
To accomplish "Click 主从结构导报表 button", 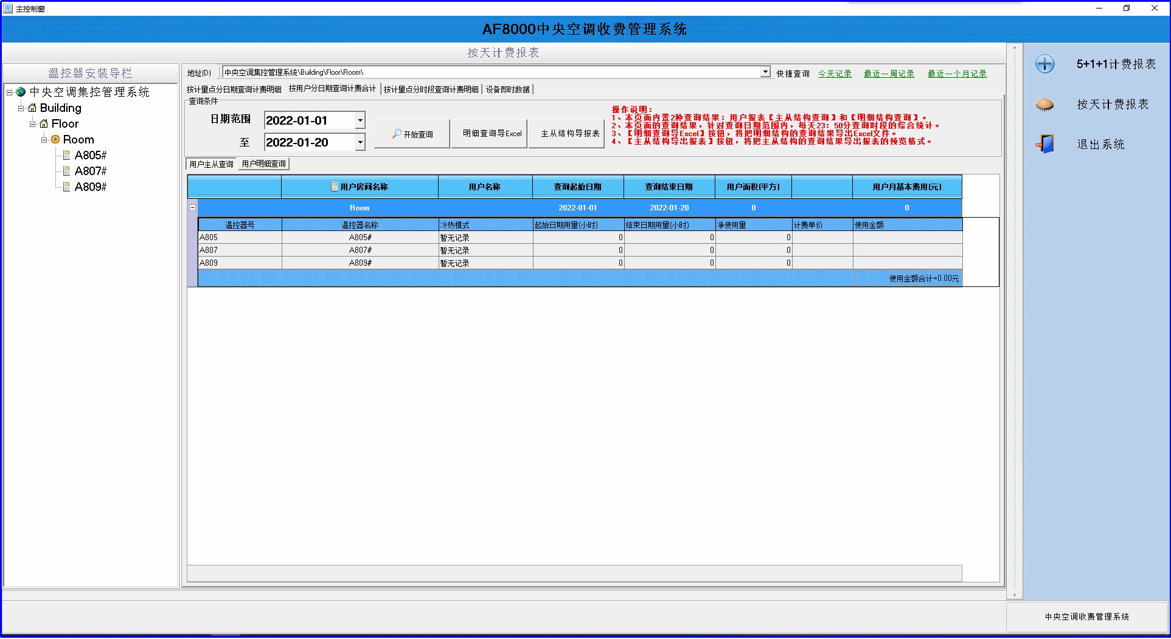I will (x=567, y=134).
